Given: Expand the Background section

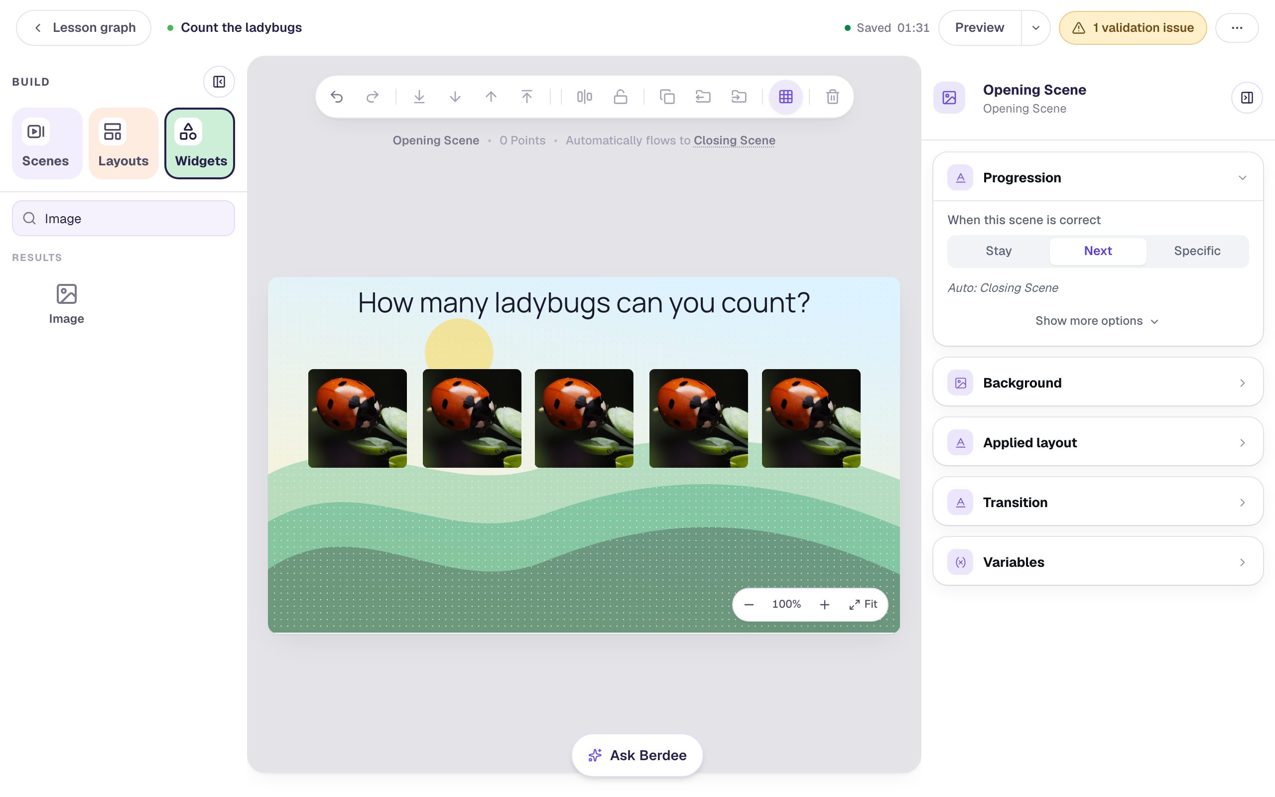Looking at the screenshot, I should (1098, 383).
